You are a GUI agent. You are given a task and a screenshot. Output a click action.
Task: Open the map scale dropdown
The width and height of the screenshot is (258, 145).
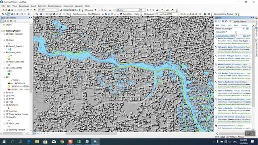[57, 10]
